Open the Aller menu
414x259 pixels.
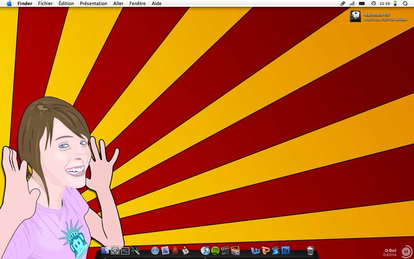(x=118, y=4)
